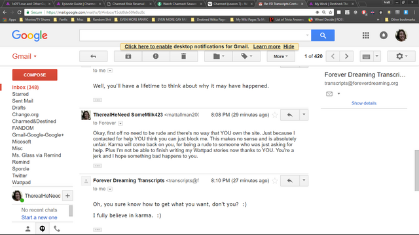Open Sporcle label
This screenshot has width=419, height=235.
(x=20, y=168)
